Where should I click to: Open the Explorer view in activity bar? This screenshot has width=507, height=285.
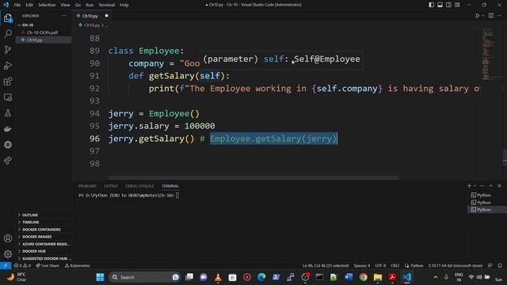pyautogui.click(x=8, y=18)
